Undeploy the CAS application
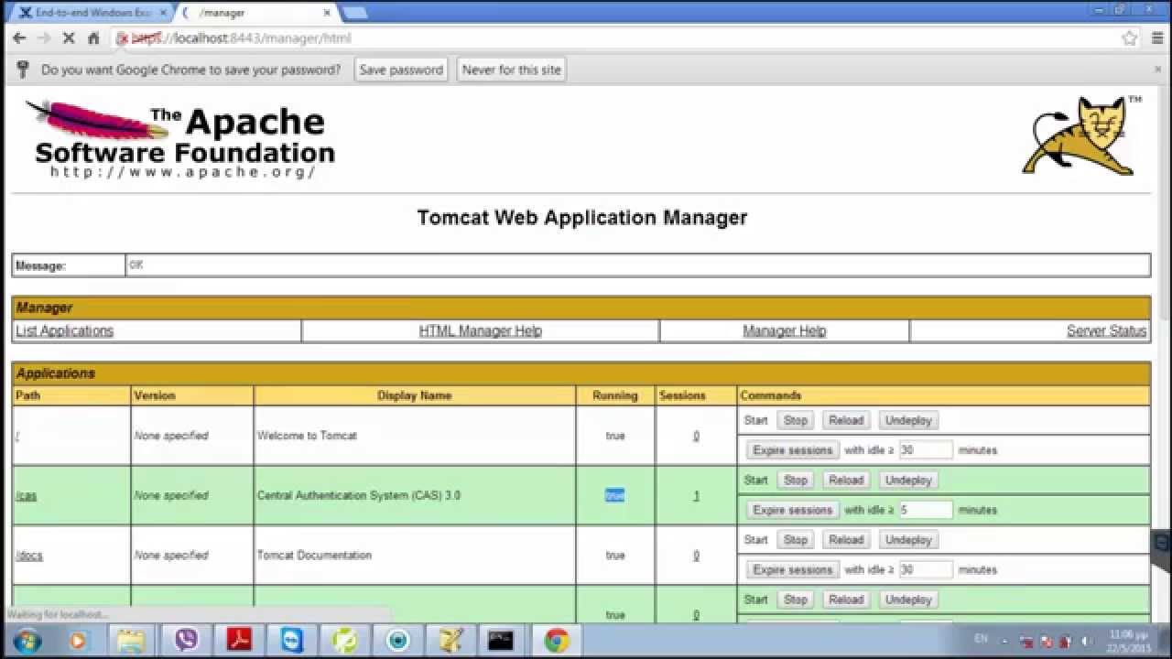Viewport: 1172px width, 659px height. click(x=908, y=480)
